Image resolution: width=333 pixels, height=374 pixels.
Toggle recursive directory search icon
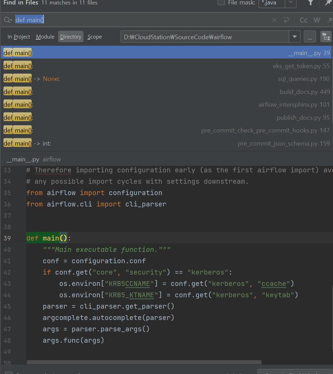coord(325,37)
